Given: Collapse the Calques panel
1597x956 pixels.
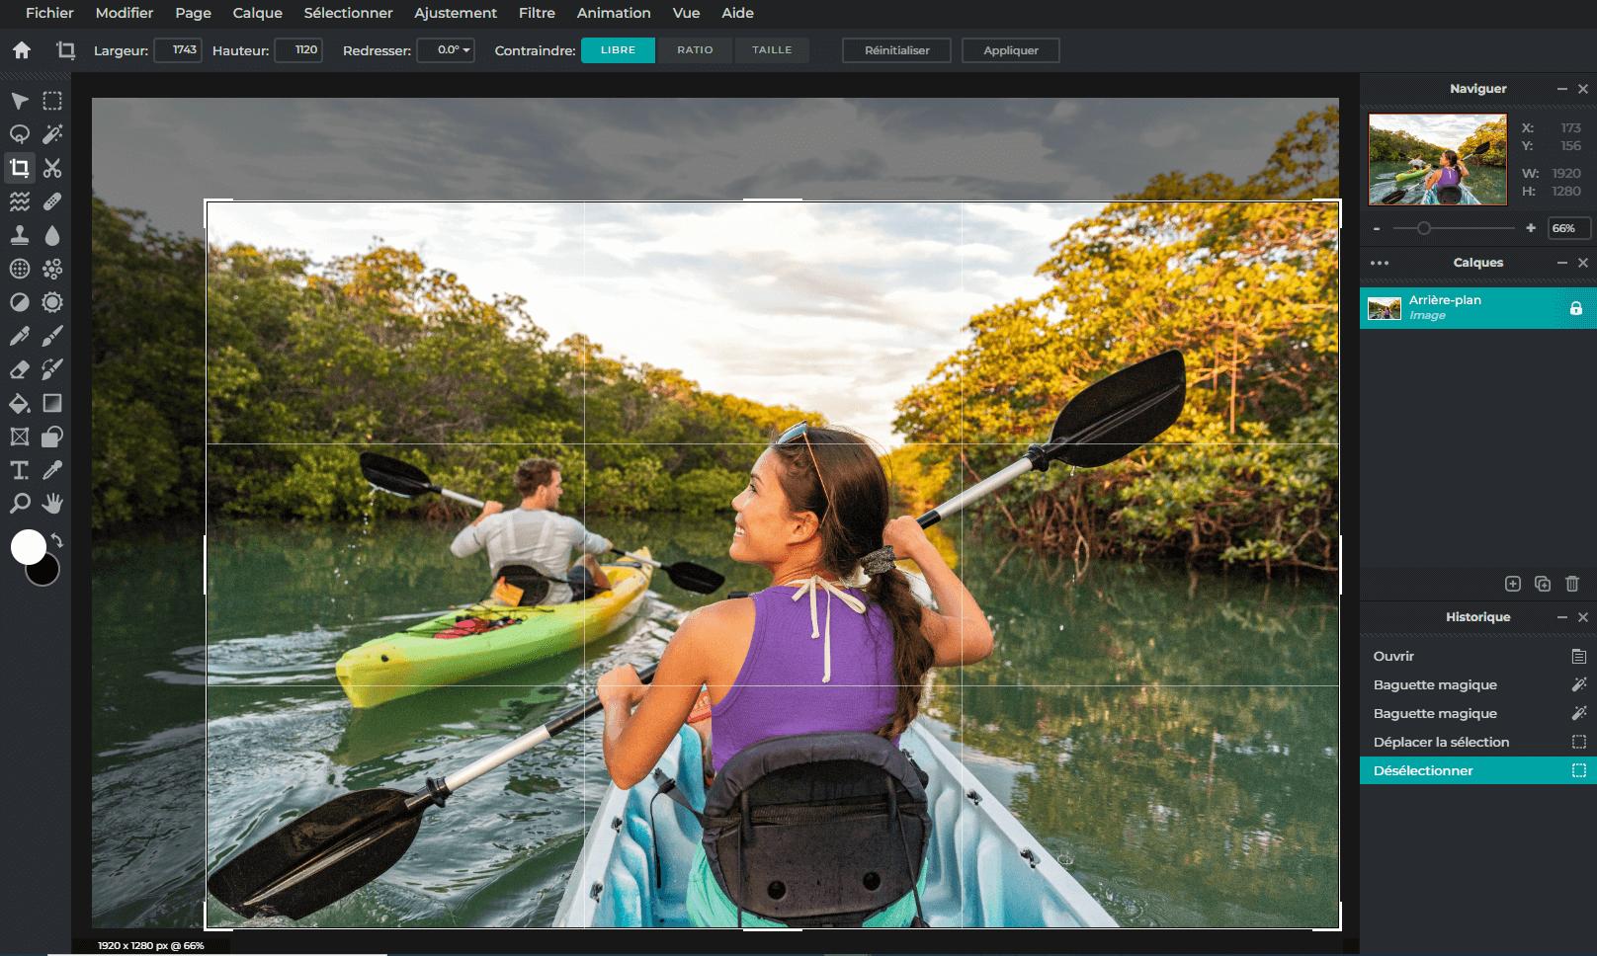Looking at the screenshot, I should [1562, 263].
